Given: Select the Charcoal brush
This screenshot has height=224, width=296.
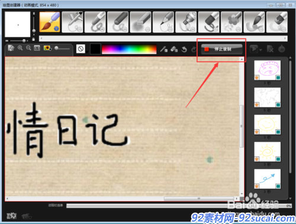Looking at the screenshot, I should tap(118, 22).
